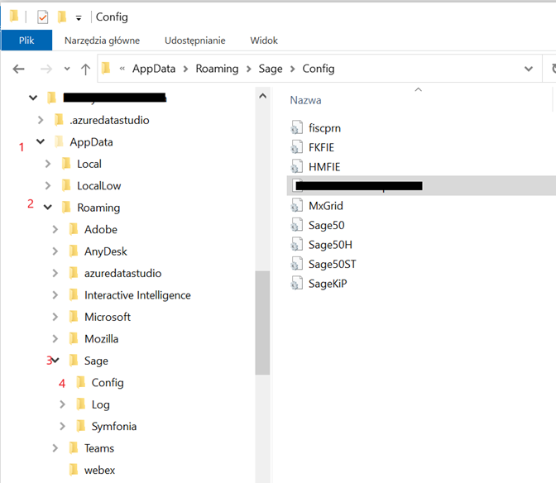Expand the Roaming azuredatastudio folder node
The image size is (556, 483).
point(55,273)
